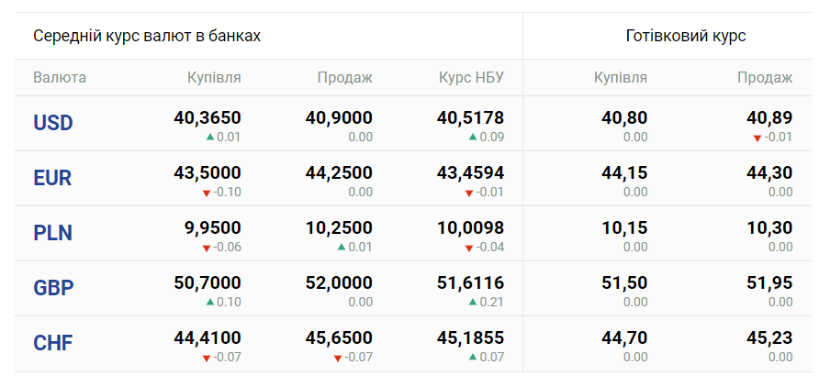Open the USD currency link

click(53, 123)
